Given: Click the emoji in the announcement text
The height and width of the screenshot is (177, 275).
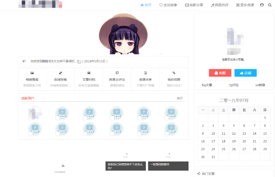Looking at the screenshot, I should click(79, 61).
